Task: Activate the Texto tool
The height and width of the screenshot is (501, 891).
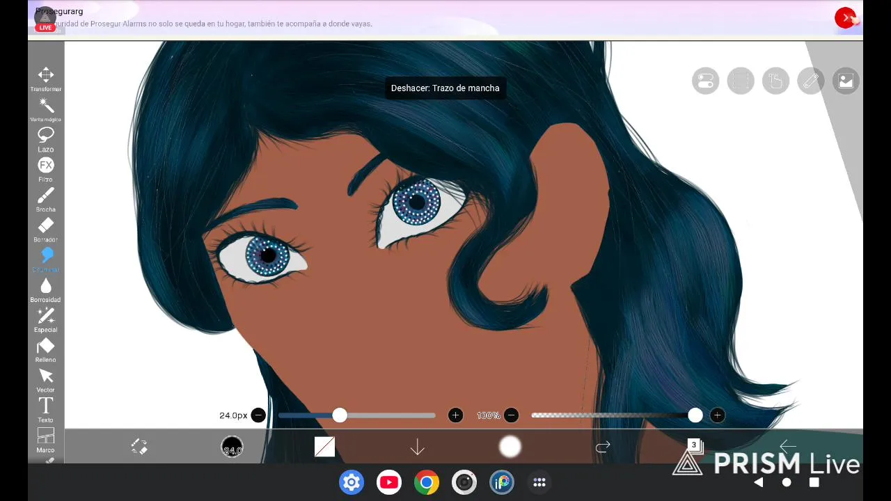Action: click(x=46, y=410)
